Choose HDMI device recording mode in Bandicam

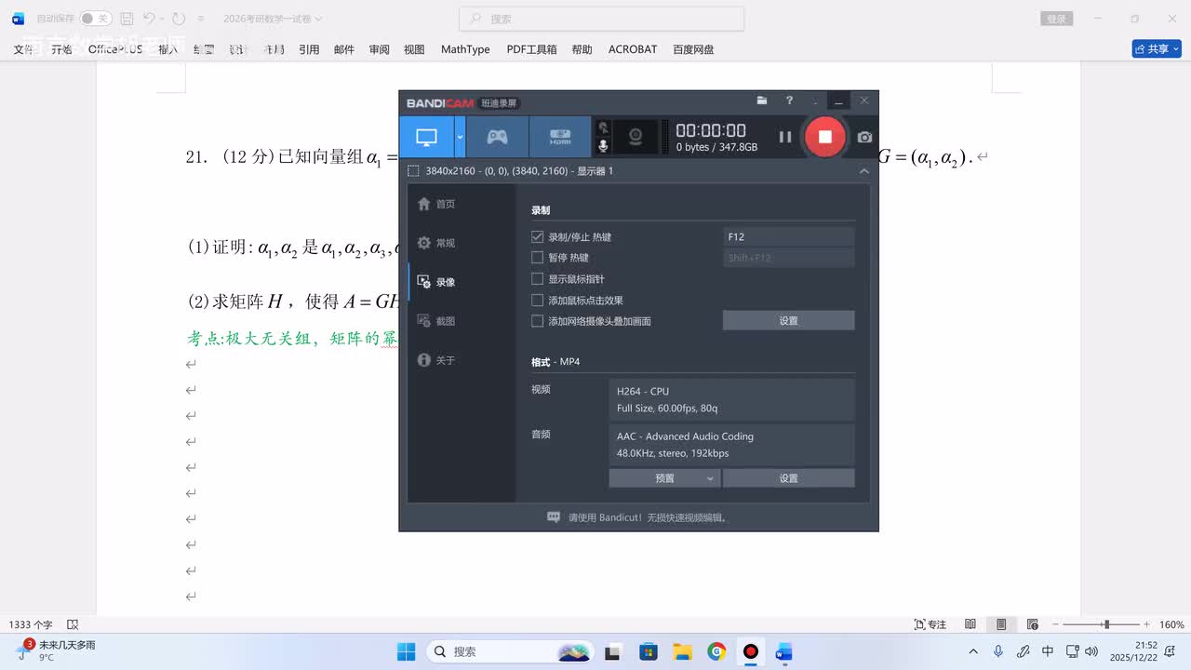[x=560, y=137]
